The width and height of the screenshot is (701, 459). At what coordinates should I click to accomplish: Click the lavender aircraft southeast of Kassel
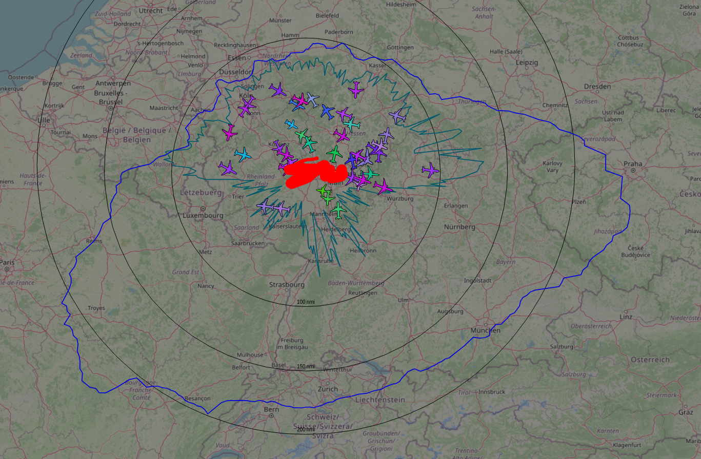[x=397, y=116]
